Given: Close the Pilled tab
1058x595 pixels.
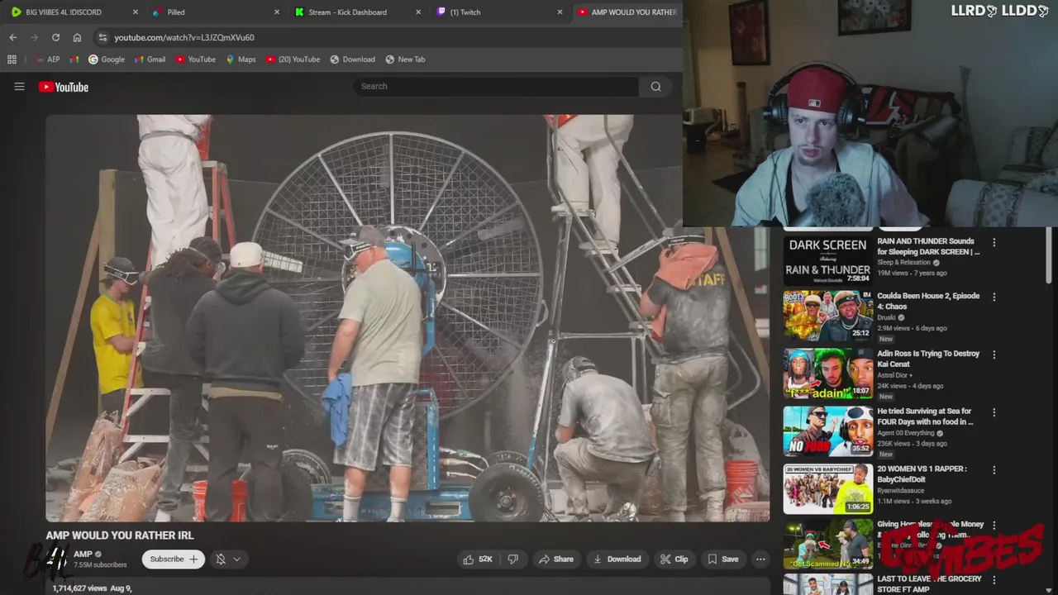Looking at the screenshot, I should [x=277, y=12].
